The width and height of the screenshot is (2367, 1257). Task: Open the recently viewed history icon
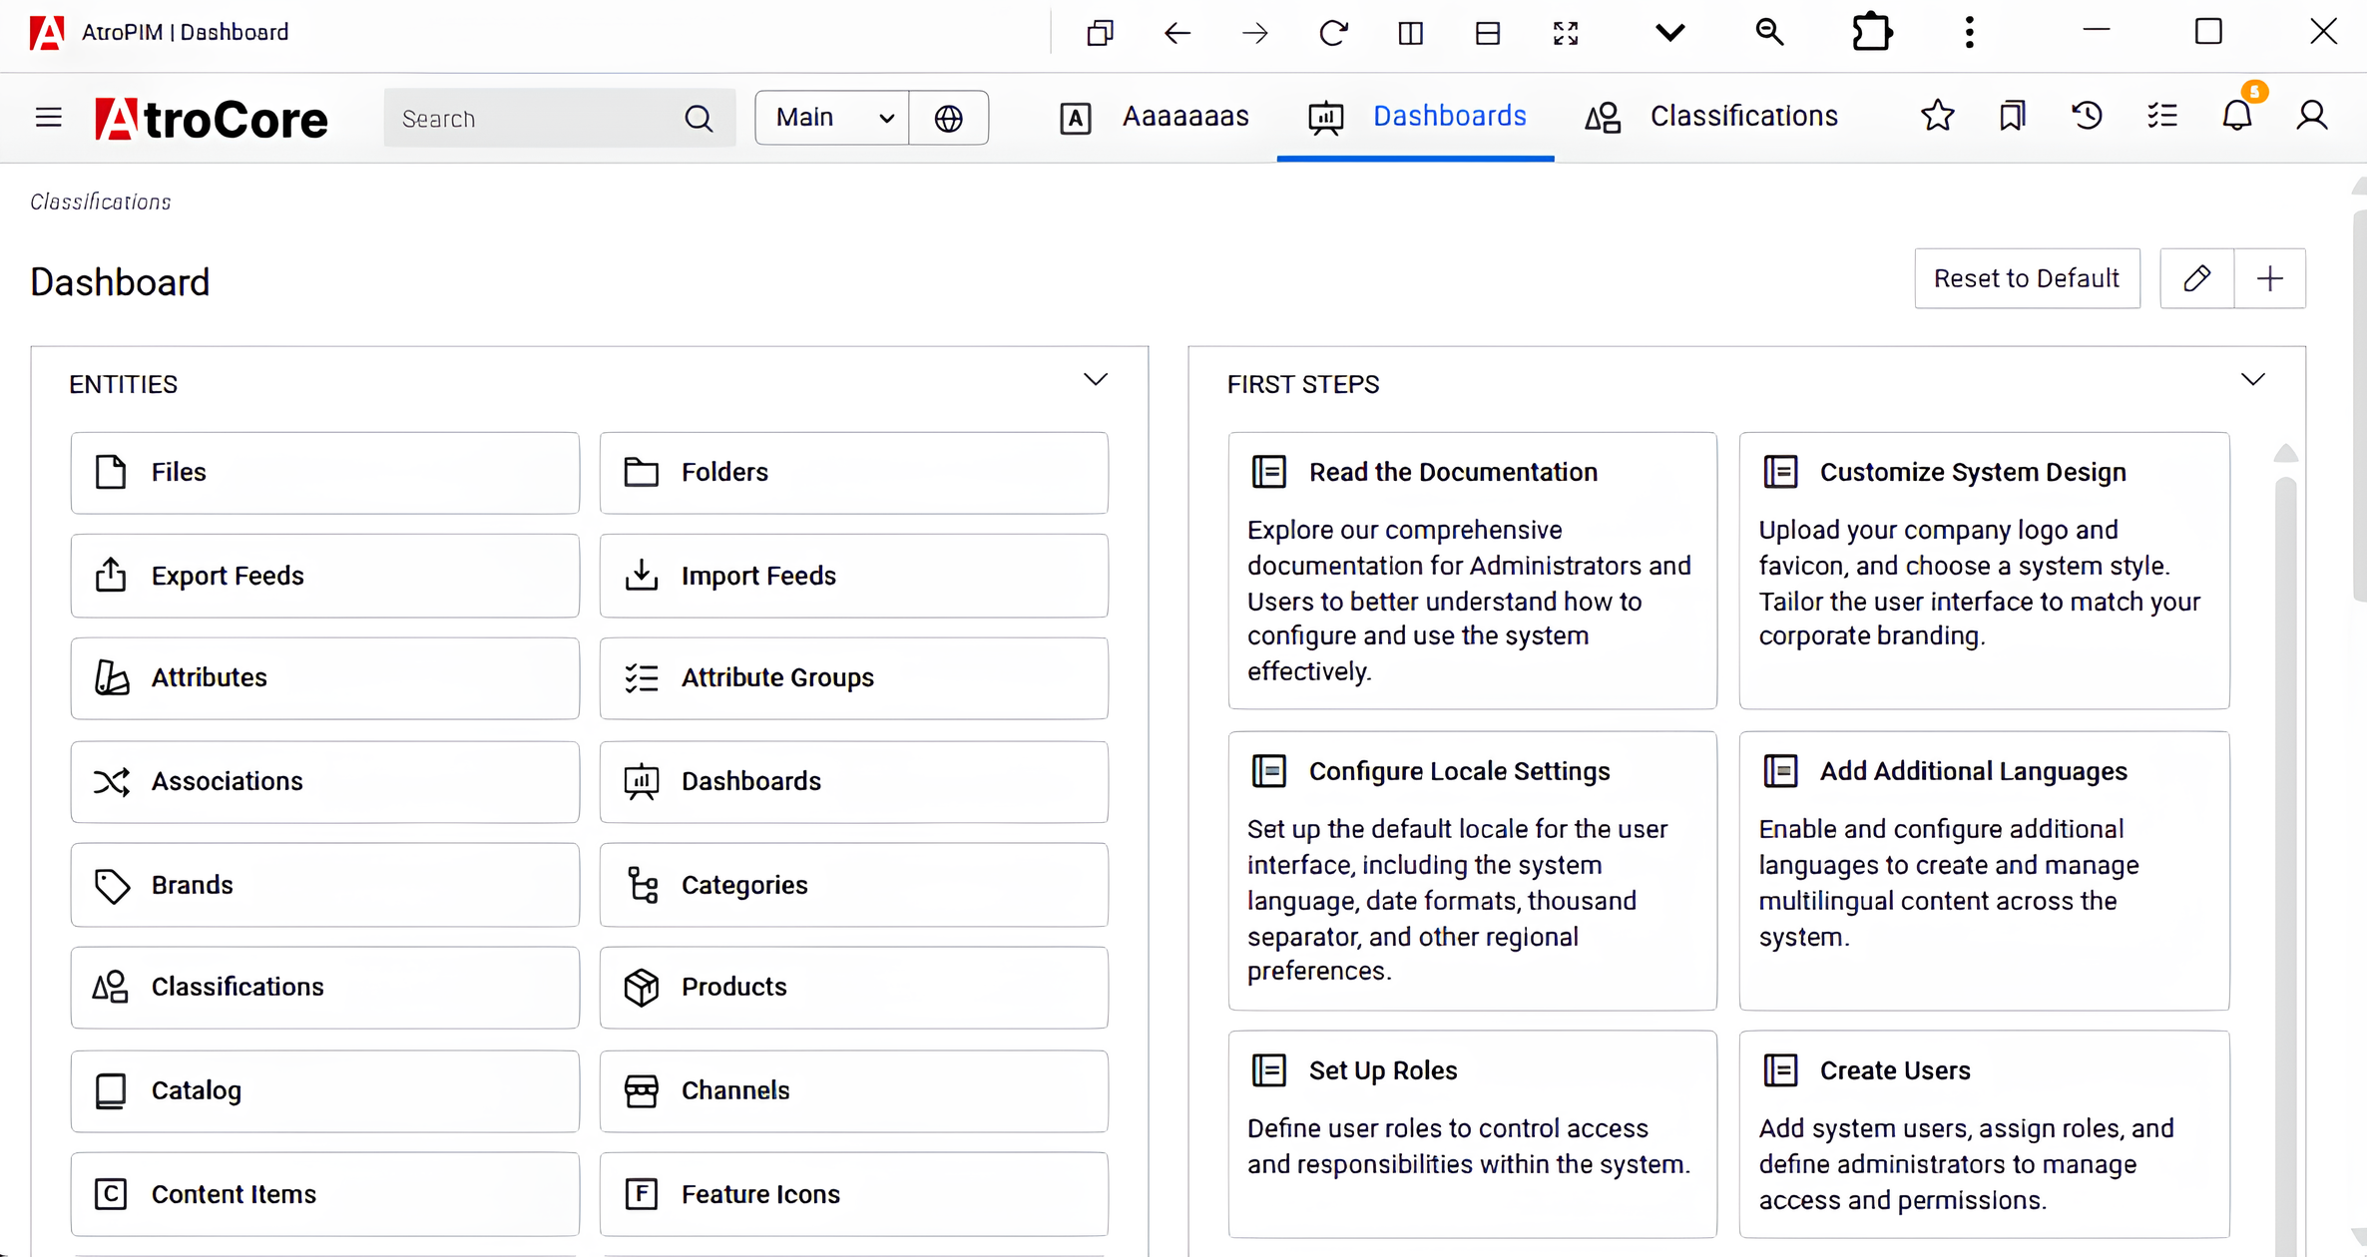point(2087,116)
